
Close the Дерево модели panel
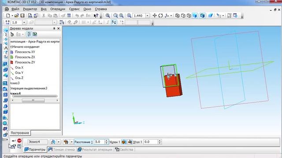point(59,29)
